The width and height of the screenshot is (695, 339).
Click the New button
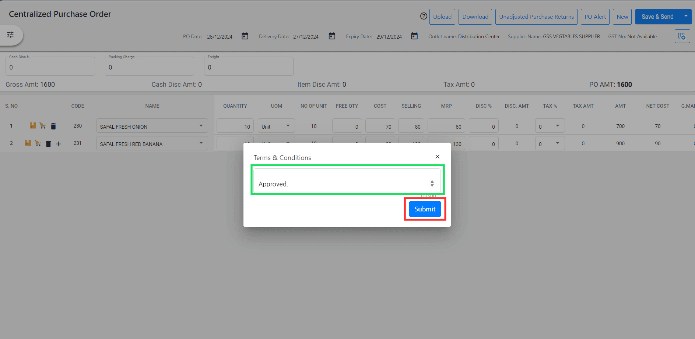click(x=622, y=17)
